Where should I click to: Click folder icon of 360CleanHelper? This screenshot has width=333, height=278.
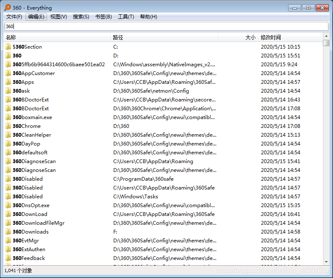pos(8,135)
